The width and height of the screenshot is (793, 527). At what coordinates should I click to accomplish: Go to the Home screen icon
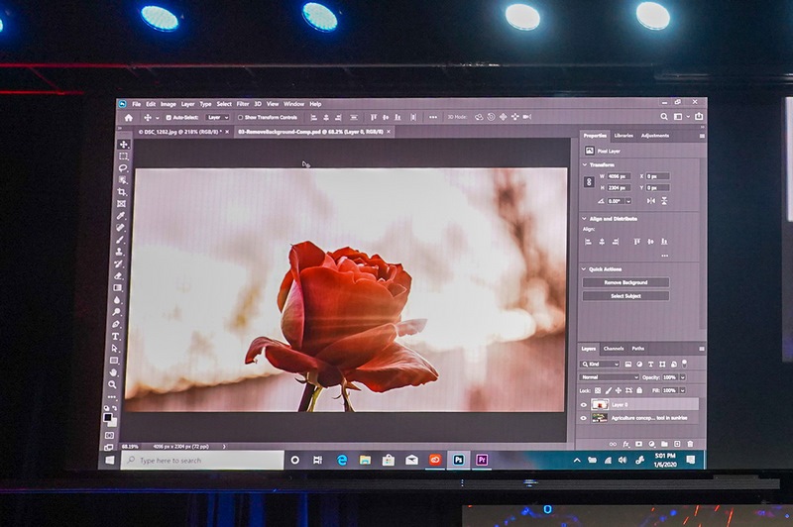click(129, 118)
